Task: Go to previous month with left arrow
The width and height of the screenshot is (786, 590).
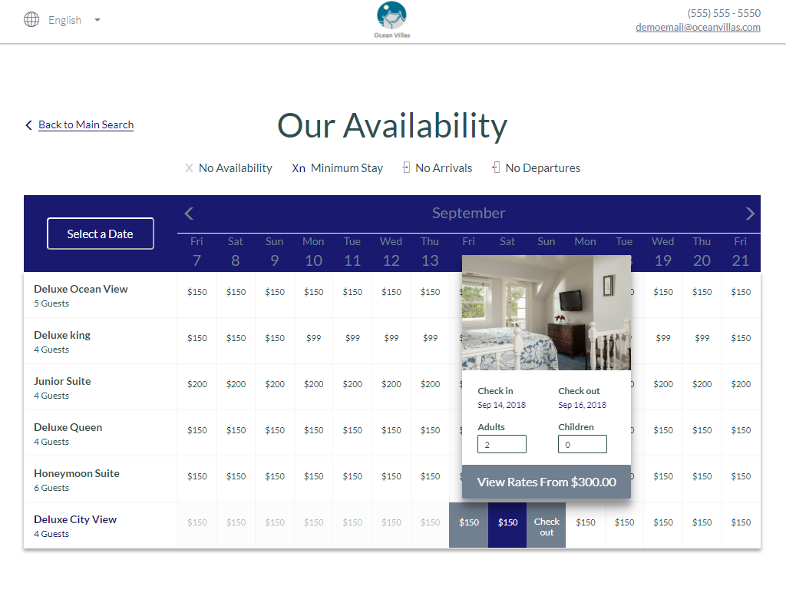Action: (189, 214)
